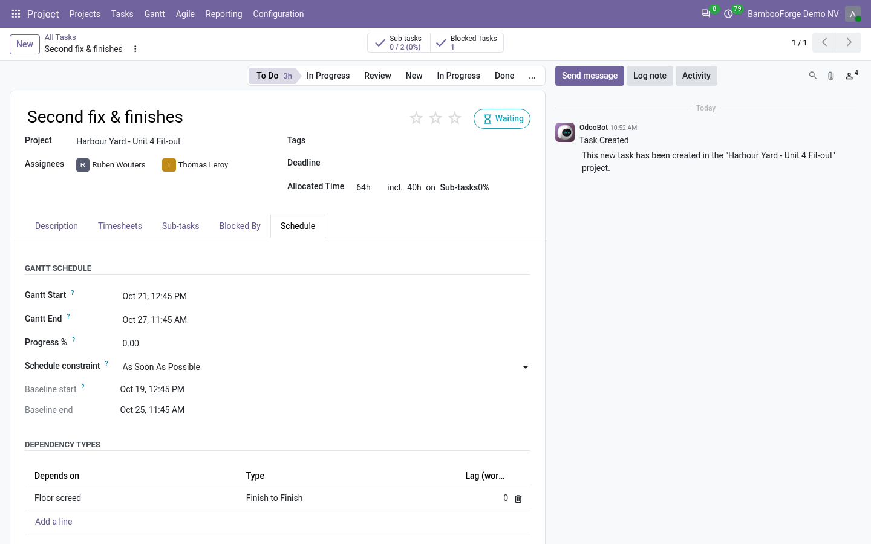Screen dimensions: 871x544
Task: Open the apps grid menu
Action: pos(16,14)
